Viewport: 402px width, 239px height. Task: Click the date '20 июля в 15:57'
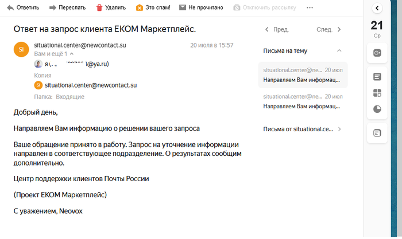pyautogui.click(x=212, y=45)
